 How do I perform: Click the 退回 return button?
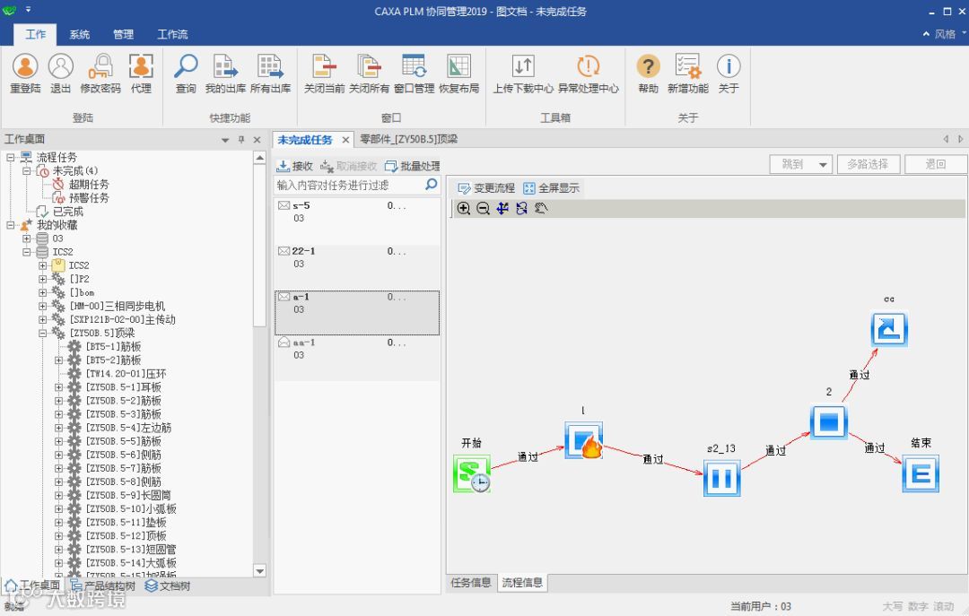click(x=935, y=164)
